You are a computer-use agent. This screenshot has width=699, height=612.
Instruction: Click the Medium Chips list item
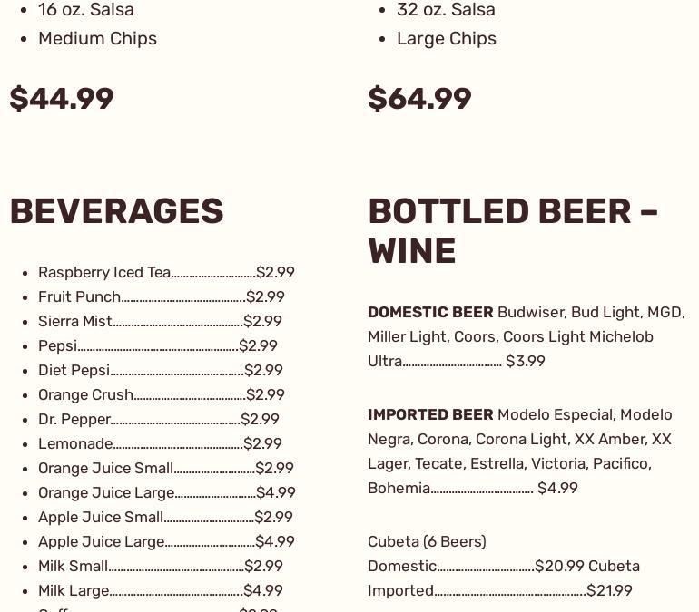[97, 38]
